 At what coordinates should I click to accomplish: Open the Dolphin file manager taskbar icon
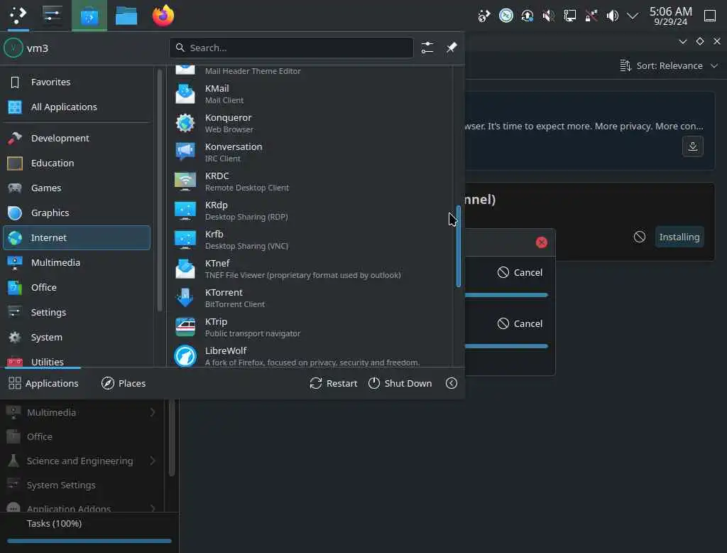(126, 16)
